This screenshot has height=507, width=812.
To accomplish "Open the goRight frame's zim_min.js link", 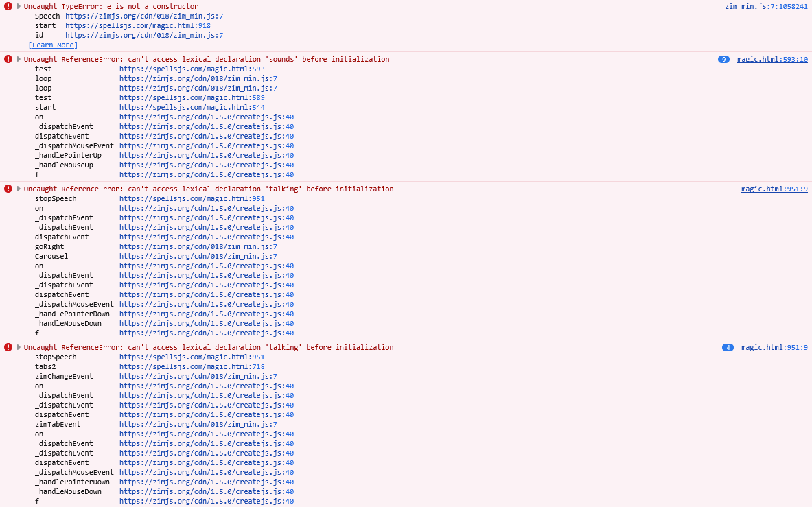I will click(x=198, y=246).
